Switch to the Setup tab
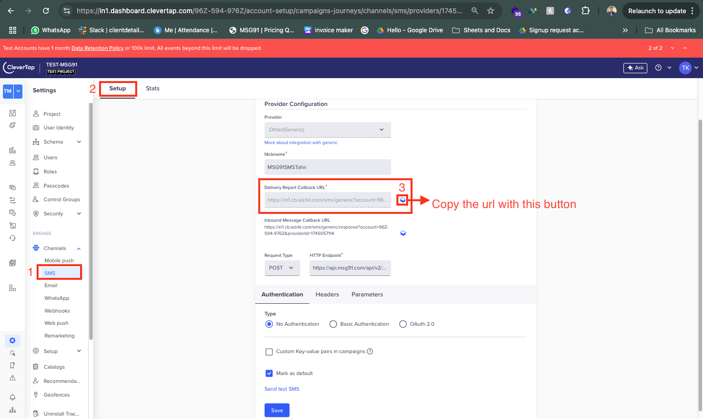This screenshot has height=419, width=703. [118, 88]
